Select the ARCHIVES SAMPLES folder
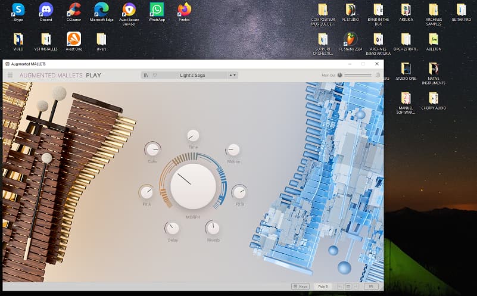Image resolution: width=477 pixels, height=296 pixels. 434,14
